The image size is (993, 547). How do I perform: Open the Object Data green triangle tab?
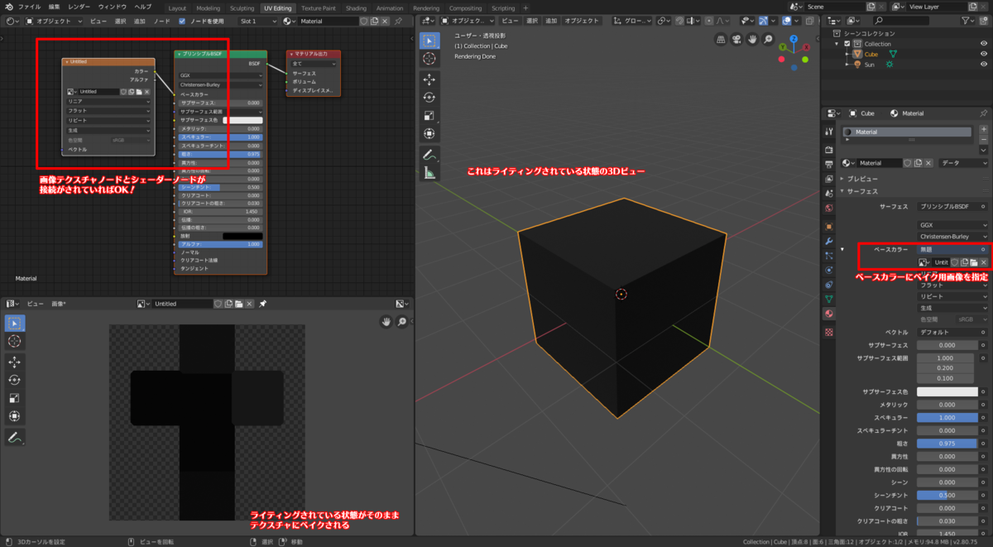click(x=829, y=299)
